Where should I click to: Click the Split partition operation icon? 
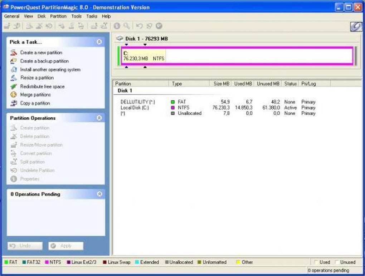[x=14, y=162]
